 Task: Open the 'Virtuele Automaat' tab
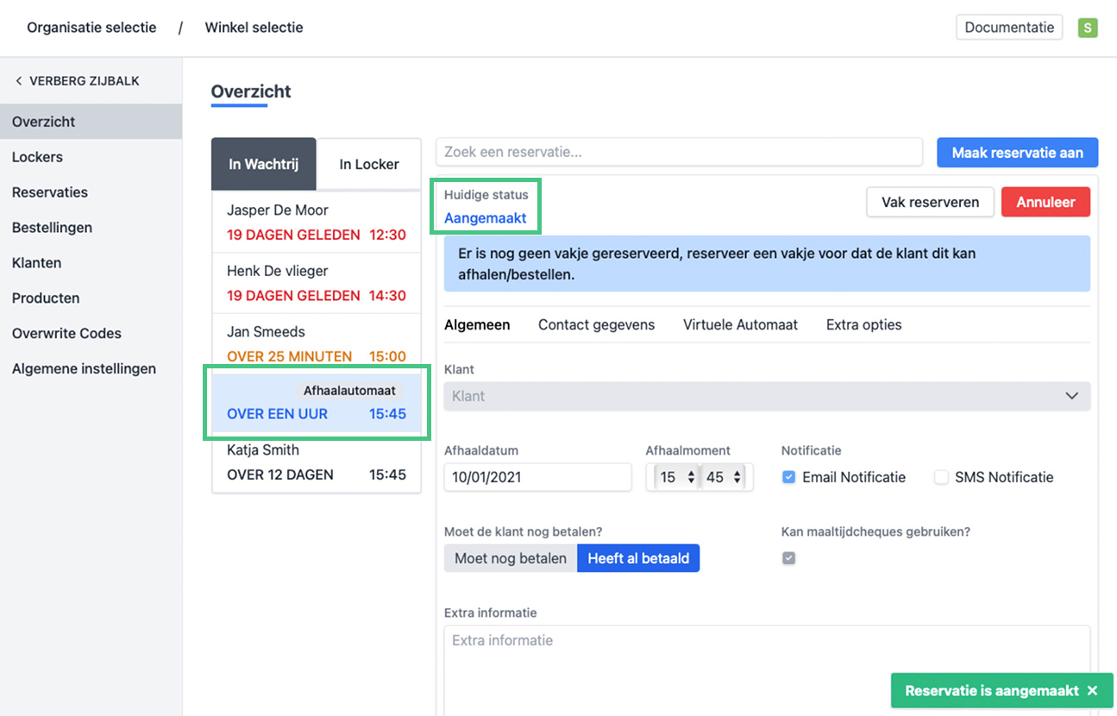pos(740,325)
